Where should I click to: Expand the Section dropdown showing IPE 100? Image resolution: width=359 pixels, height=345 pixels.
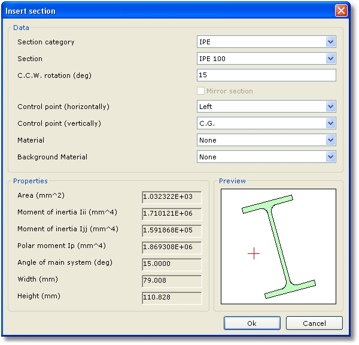click(266, 59)
